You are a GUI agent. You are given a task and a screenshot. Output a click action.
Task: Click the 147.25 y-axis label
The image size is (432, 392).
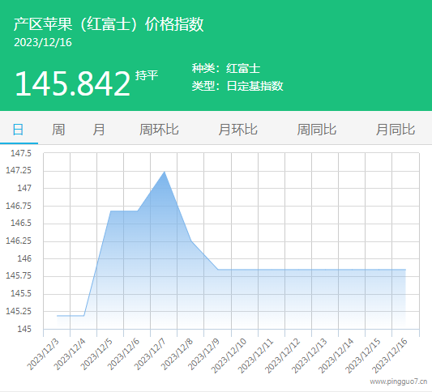click(x=19, y=170)
